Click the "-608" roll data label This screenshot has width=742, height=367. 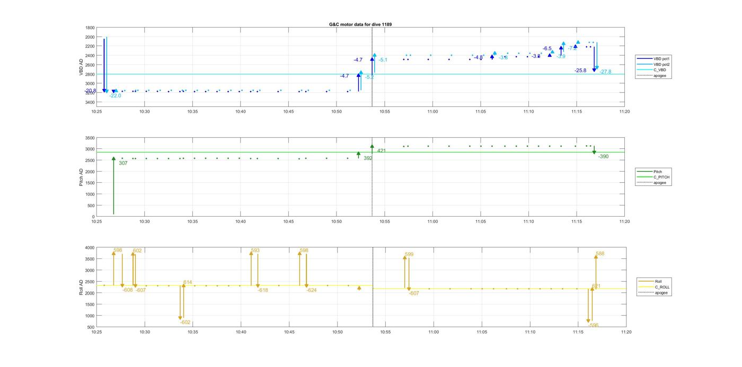[127, 290]
